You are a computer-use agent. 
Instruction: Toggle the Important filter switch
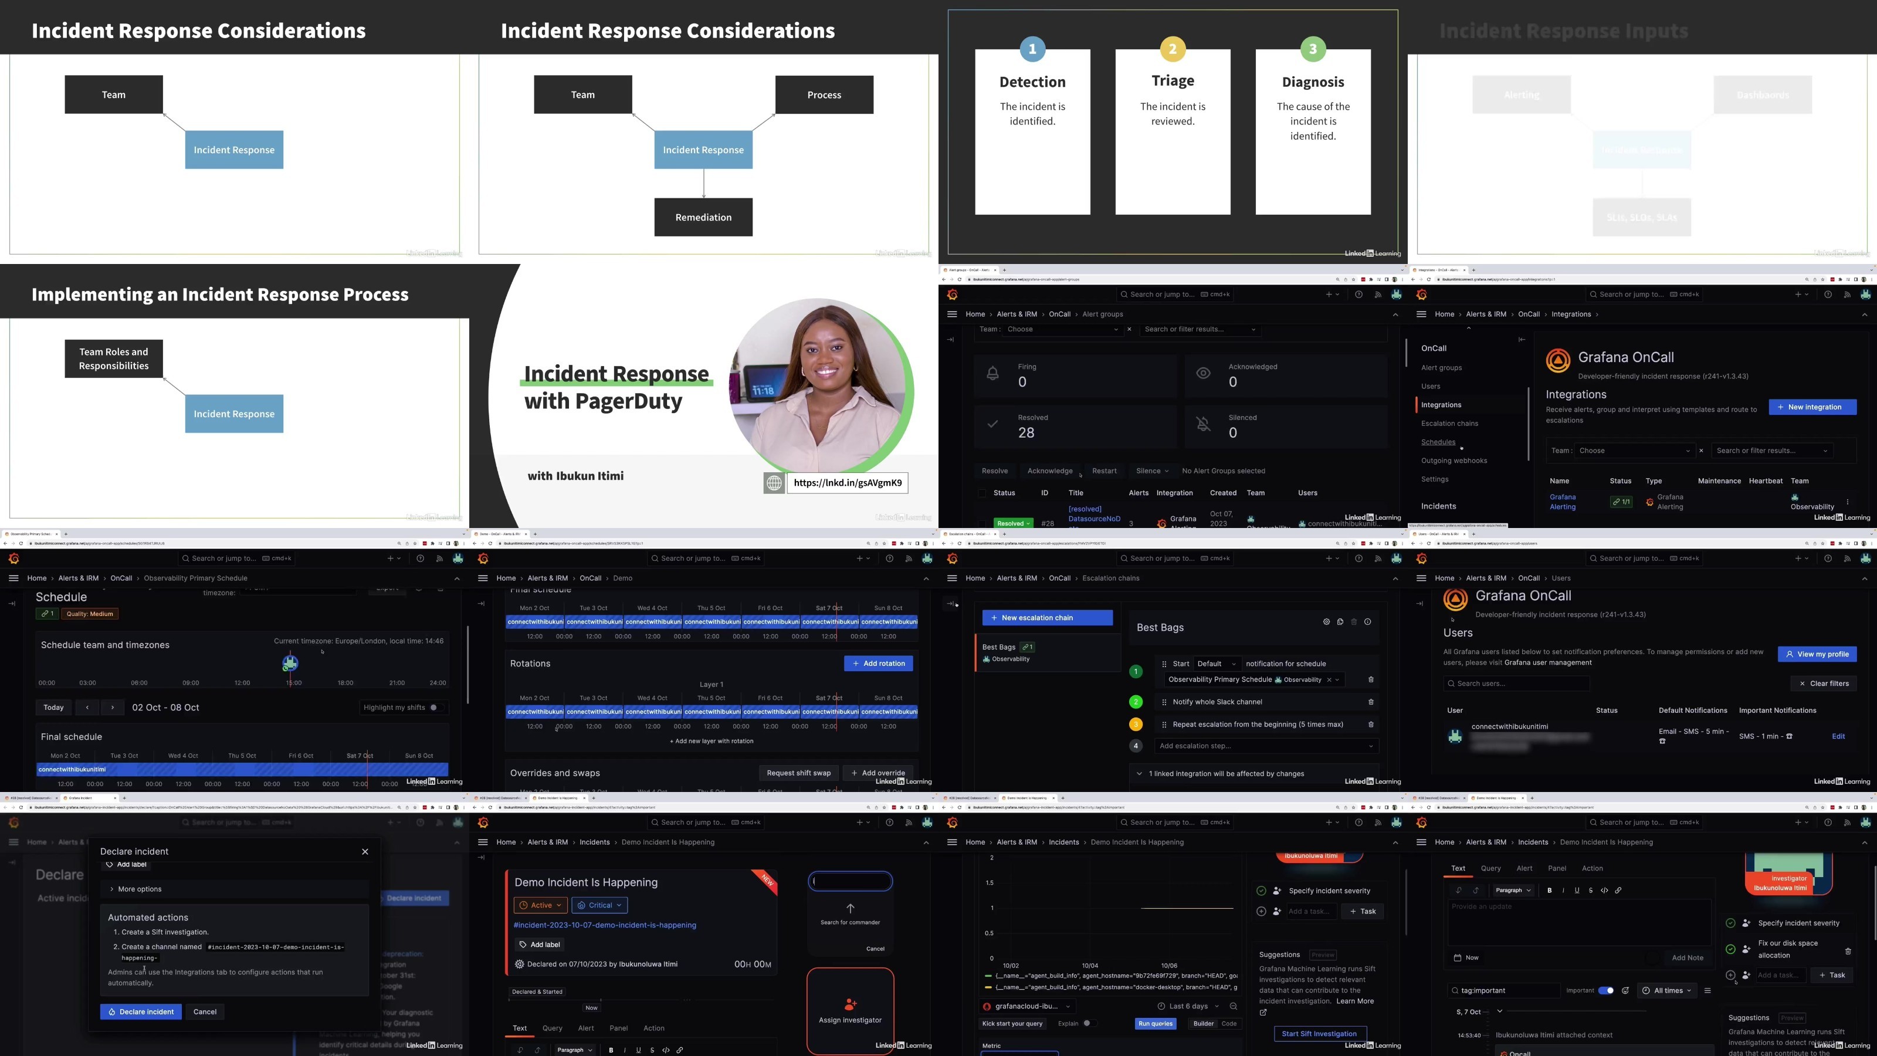1605,990
